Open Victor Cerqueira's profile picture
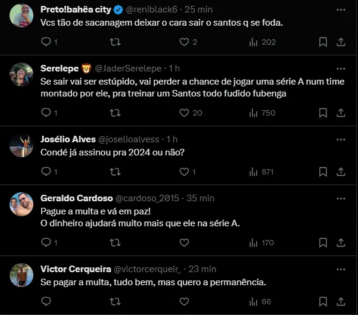Viewport: 358px width, 315px height. pyautogui.click(x=21, y=275)
